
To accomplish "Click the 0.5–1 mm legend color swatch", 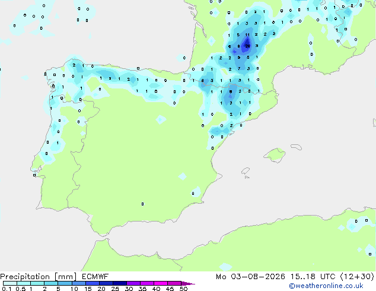I will [24, 283].
